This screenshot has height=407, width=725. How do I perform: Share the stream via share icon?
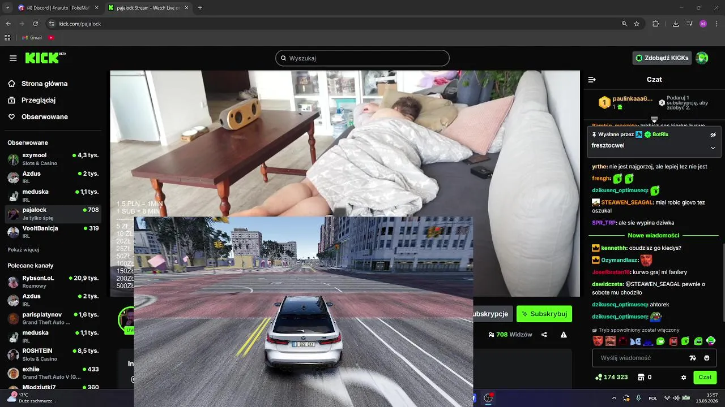pos(544,335)
